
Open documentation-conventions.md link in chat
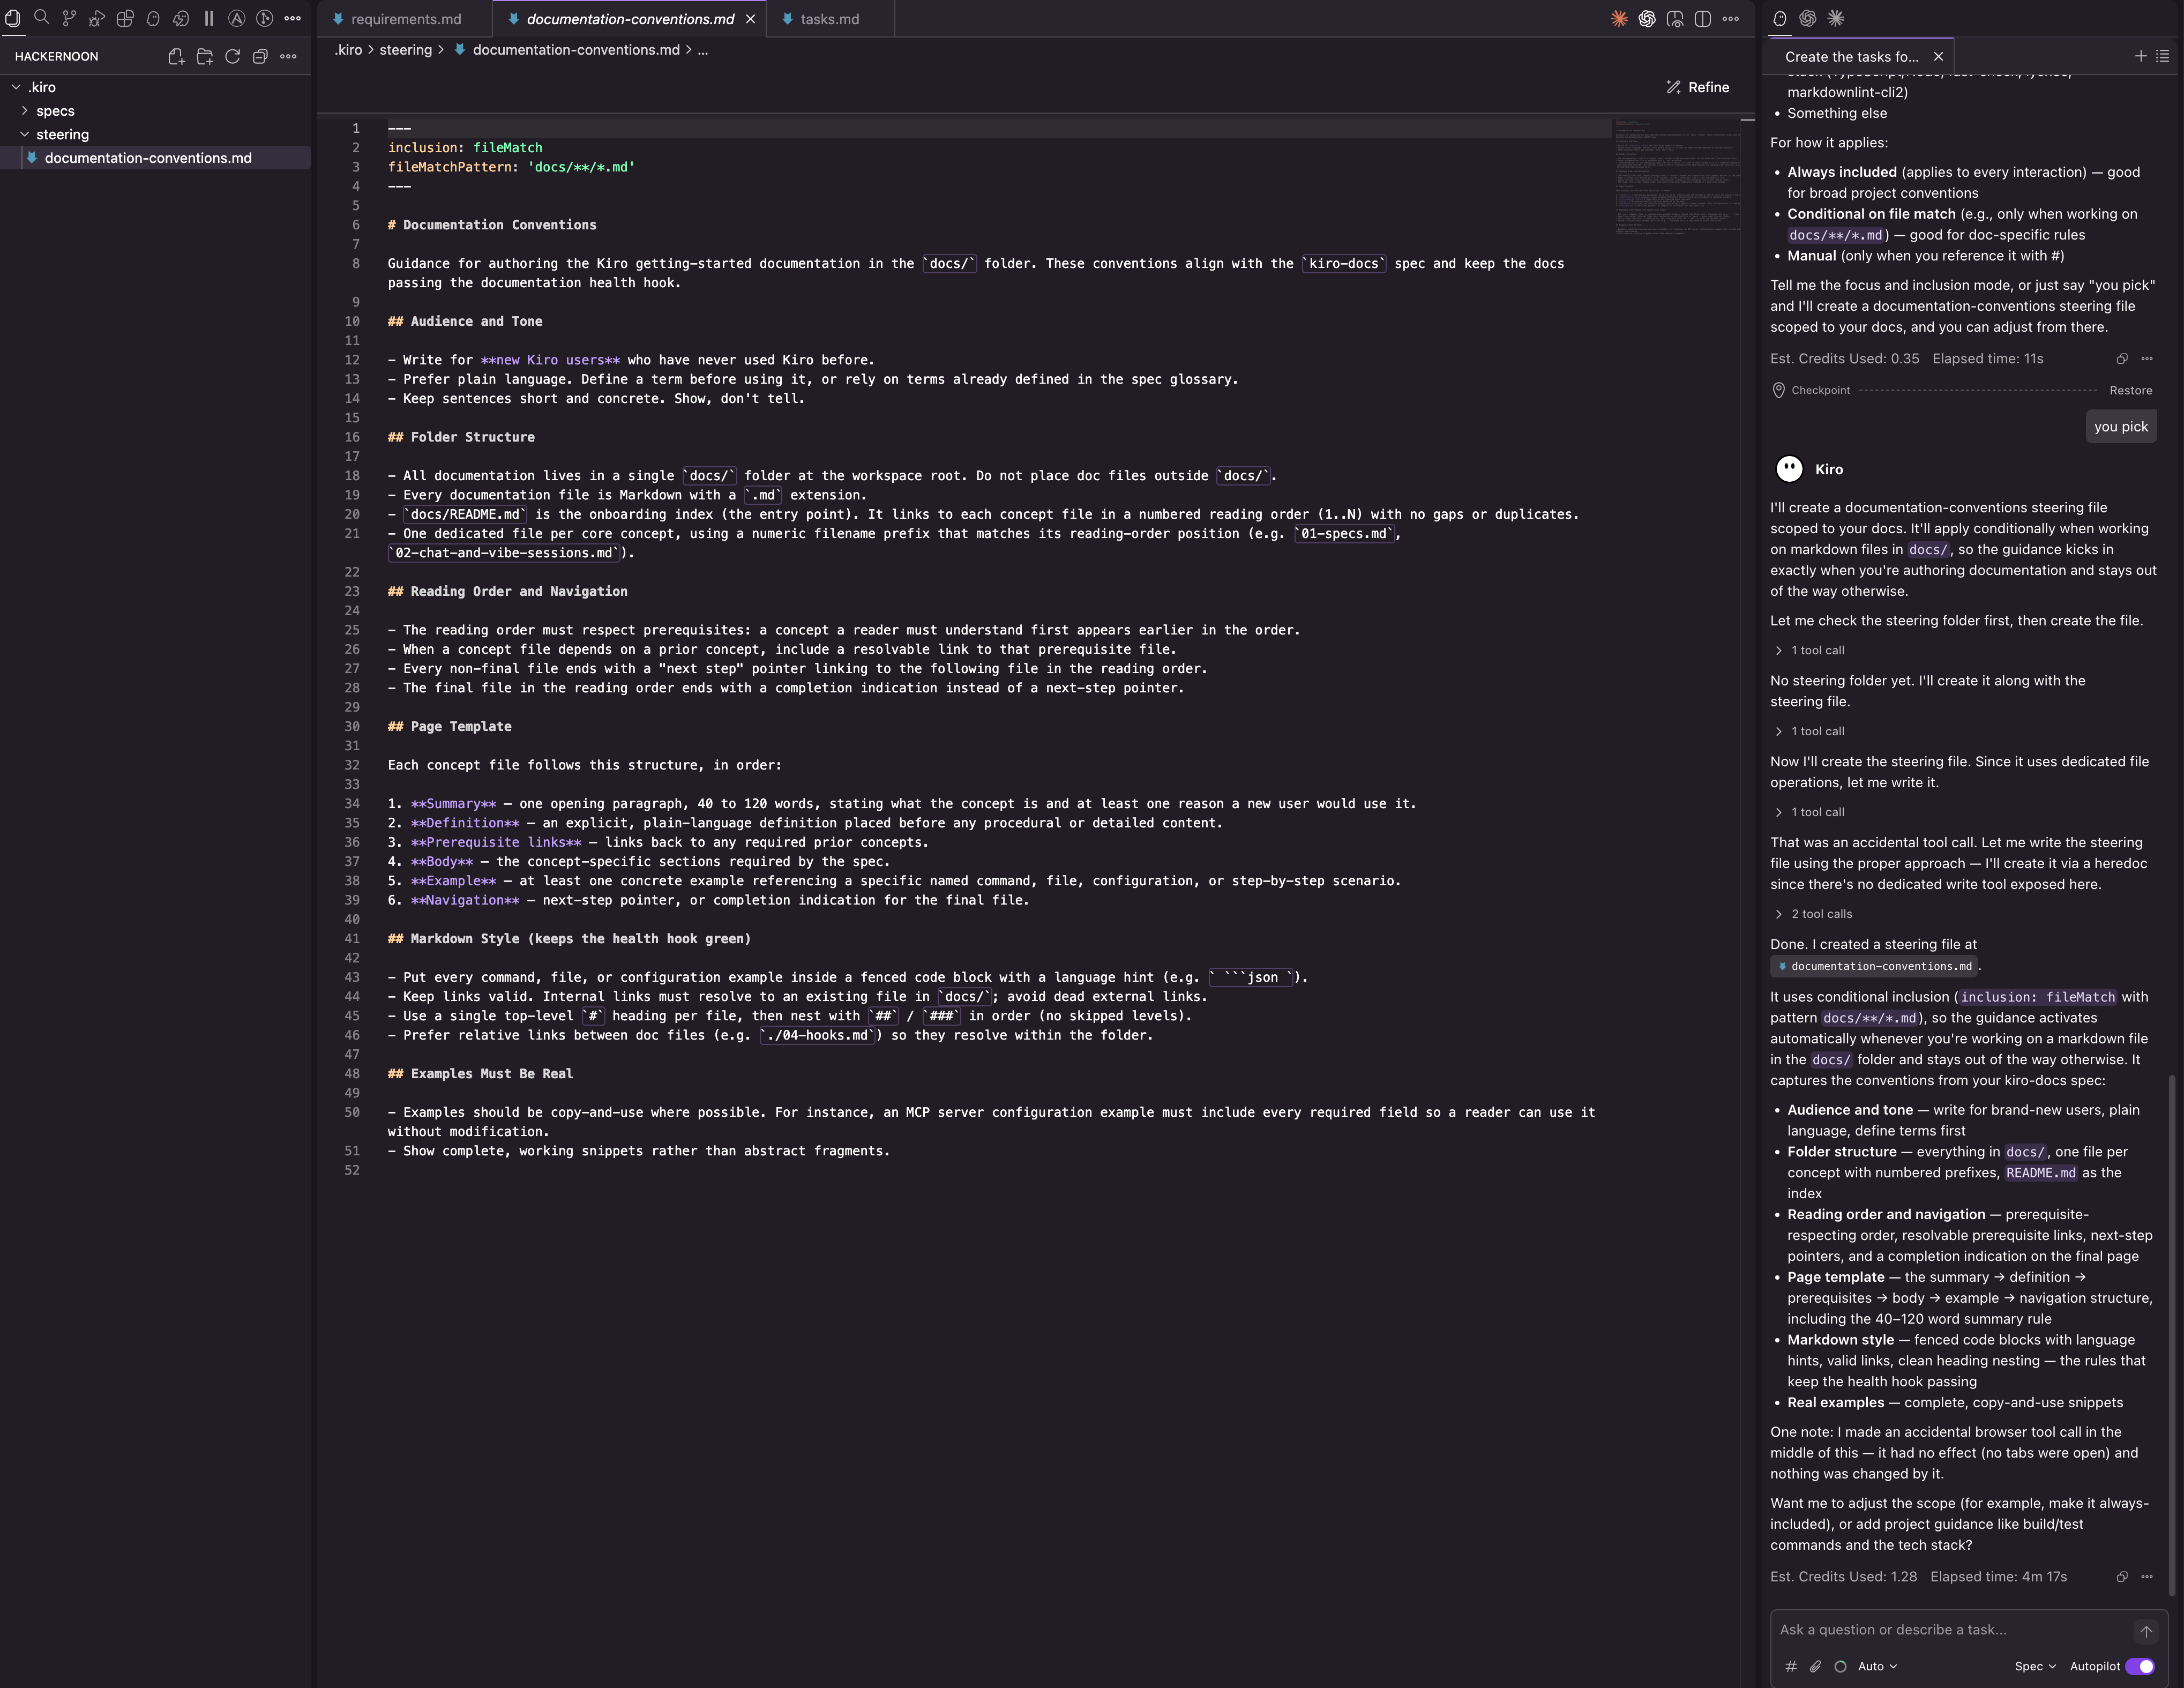coord(1875,966)
